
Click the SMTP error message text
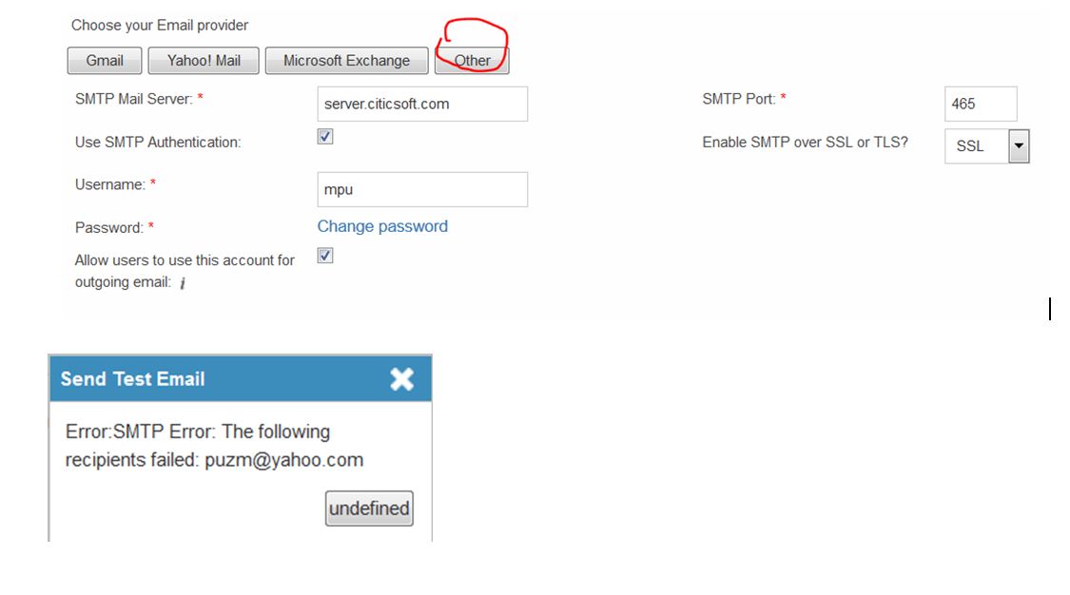click(214, 446)
